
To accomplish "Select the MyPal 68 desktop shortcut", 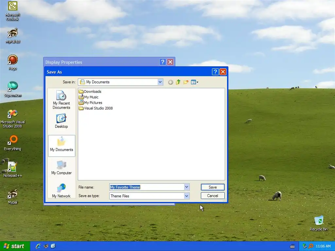I will tap(13, 36).
